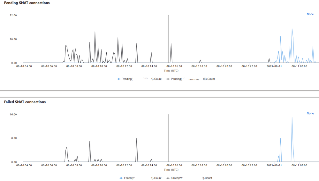Click Time (UTC) axis label under Failed chart

click(x=171, y=170)
